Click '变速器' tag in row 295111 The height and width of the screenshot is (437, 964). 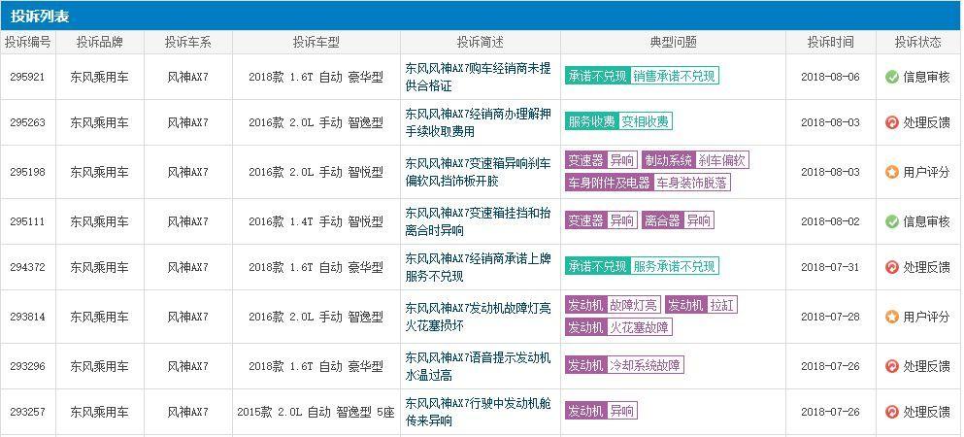click(x=586, y=220)
